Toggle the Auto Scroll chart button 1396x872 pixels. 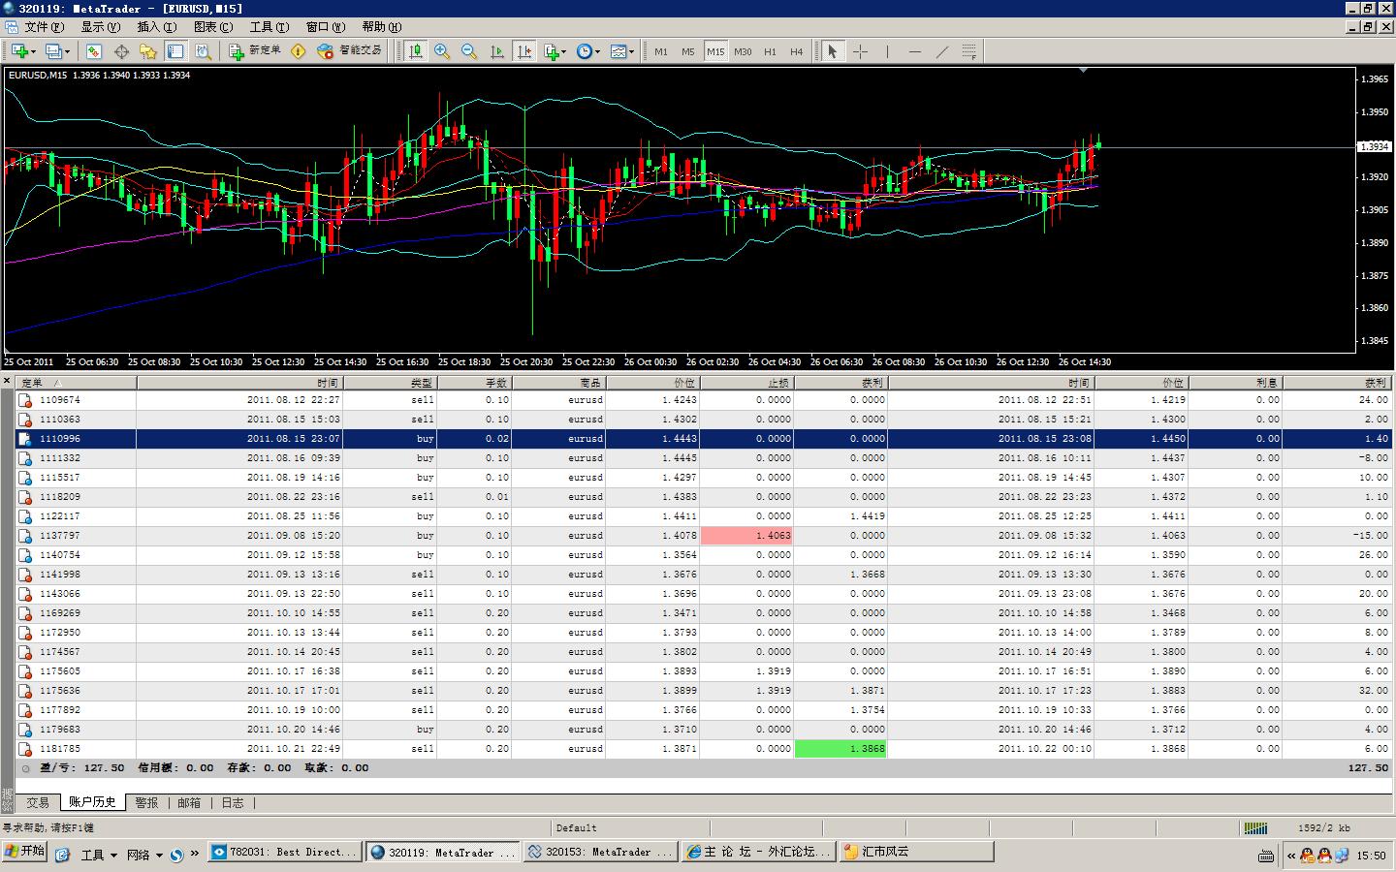[x=496, y=51]
